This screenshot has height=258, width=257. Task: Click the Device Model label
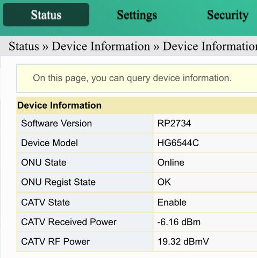(x=49, y=143)
